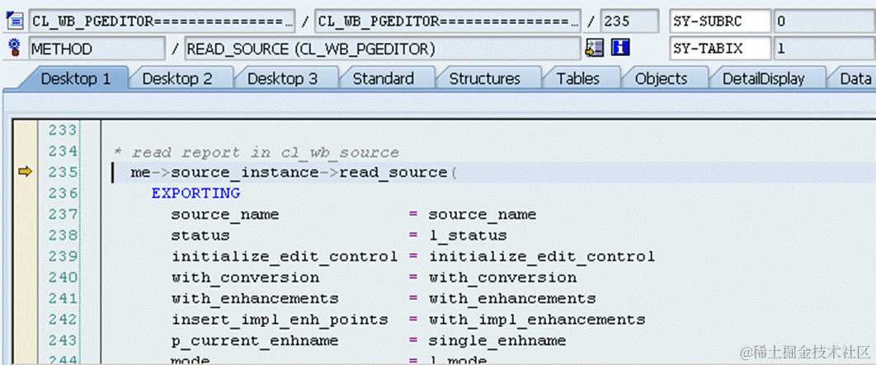This screenshot has height=365, width=876.
Task: Click p_current_enhname parameter name
Action: point(255,340)
